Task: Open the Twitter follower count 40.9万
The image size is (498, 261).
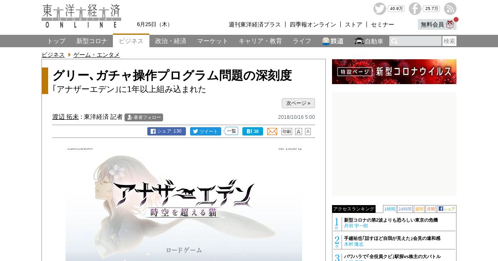Action: (x=396, y=9)
